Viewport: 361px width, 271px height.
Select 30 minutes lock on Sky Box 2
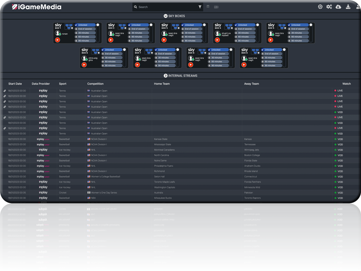coord(139,33)
